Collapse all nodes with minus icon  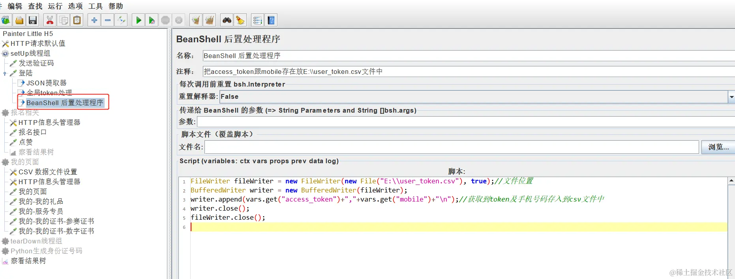(x=107, y=20)
